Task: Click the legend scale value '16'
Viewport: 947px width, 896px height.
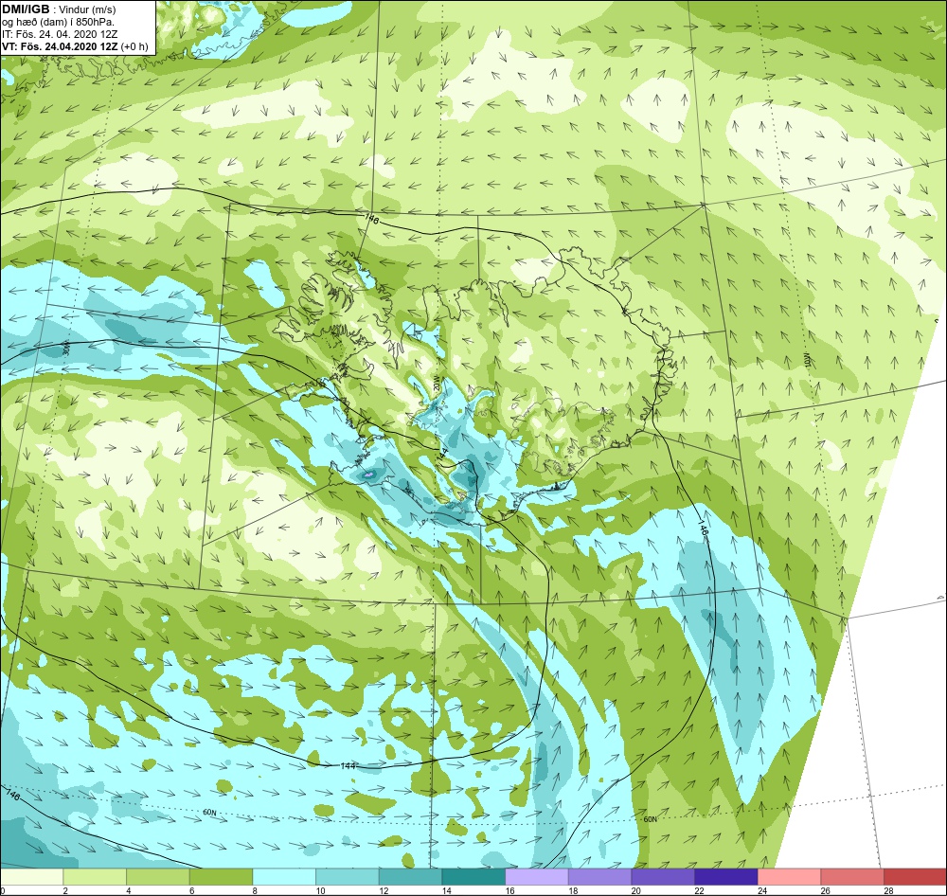Action: click(510, 890)
